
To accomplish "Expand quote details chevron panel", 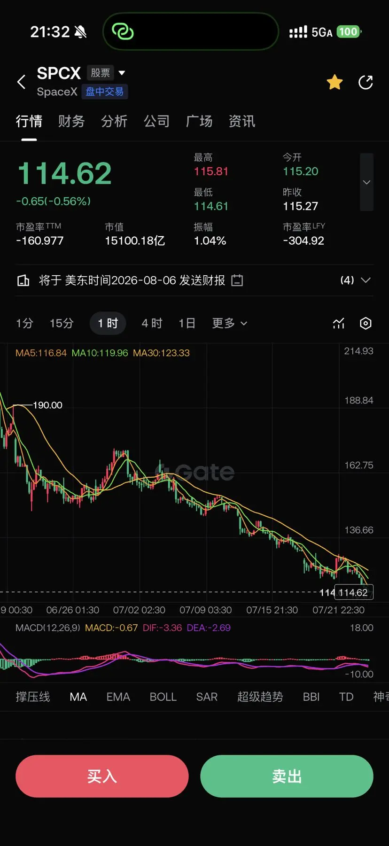I will point(366,182).
